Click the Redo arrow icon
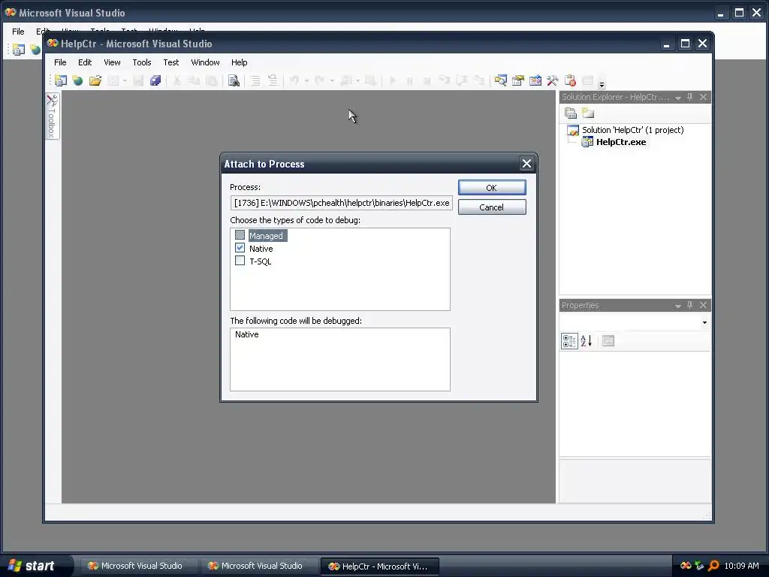 tap(319, 80)
